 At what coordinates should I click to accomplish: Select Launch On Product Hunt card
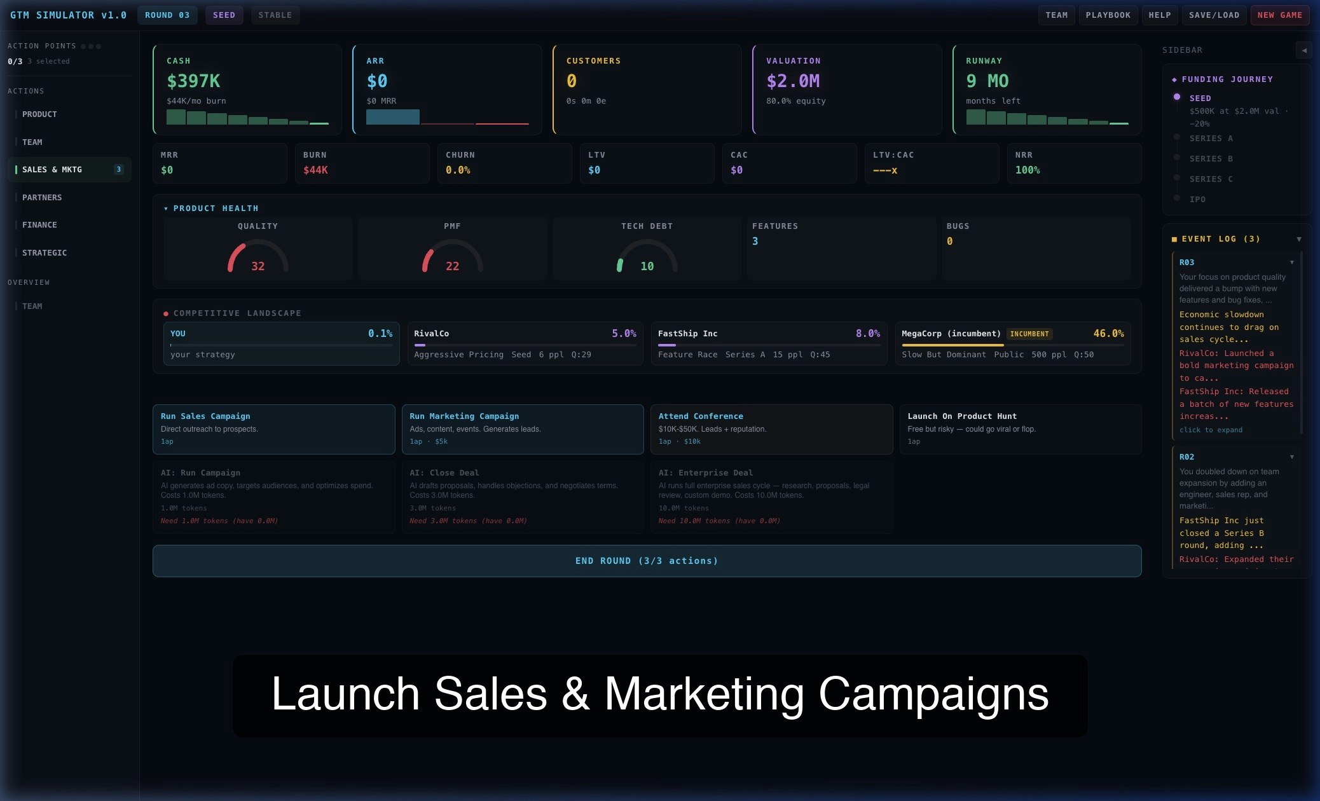point(1019,428)
